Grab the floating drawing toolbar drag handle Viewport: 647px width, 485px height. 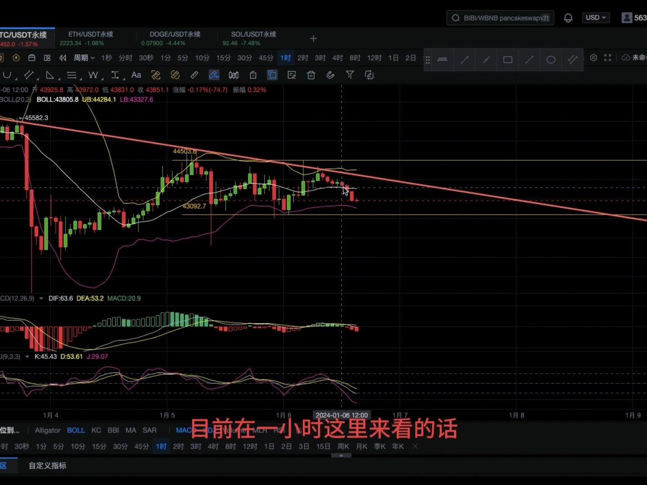[427, 60]
